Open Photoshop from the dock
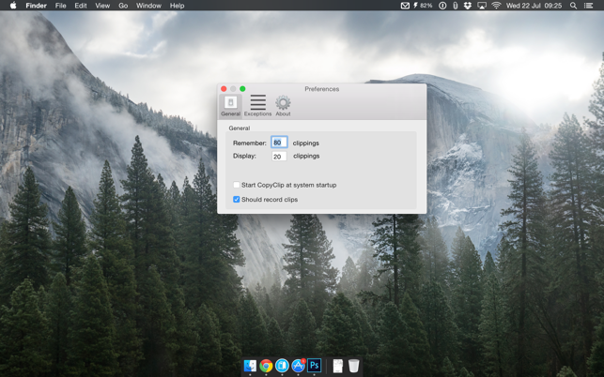604x377 pixels. 315,366
